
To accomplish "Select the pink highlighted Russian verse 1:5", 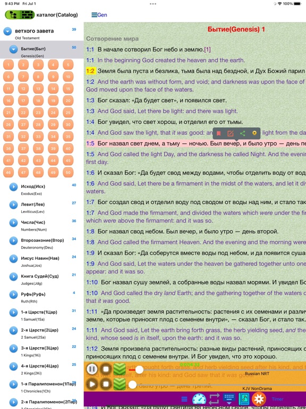I will [196, 143].
